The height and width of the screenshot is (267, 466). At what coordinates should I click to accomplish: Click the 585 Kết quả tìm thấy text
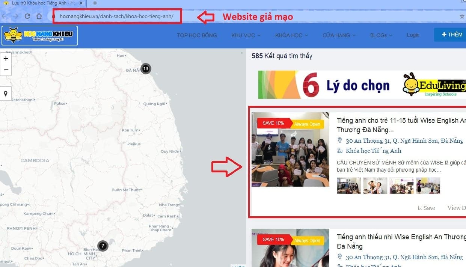coord(282,56)
